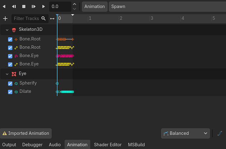Image resolution: width=226 pixels, height=149 pixels.
Task: Disable the Bone.Root position track checkbox
Action: pos(10,40)
